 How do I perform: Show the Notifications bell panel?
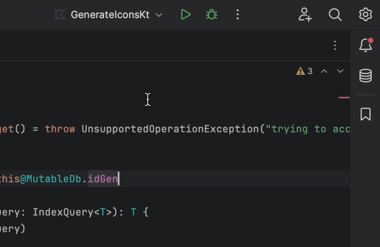tap(366, 45)
